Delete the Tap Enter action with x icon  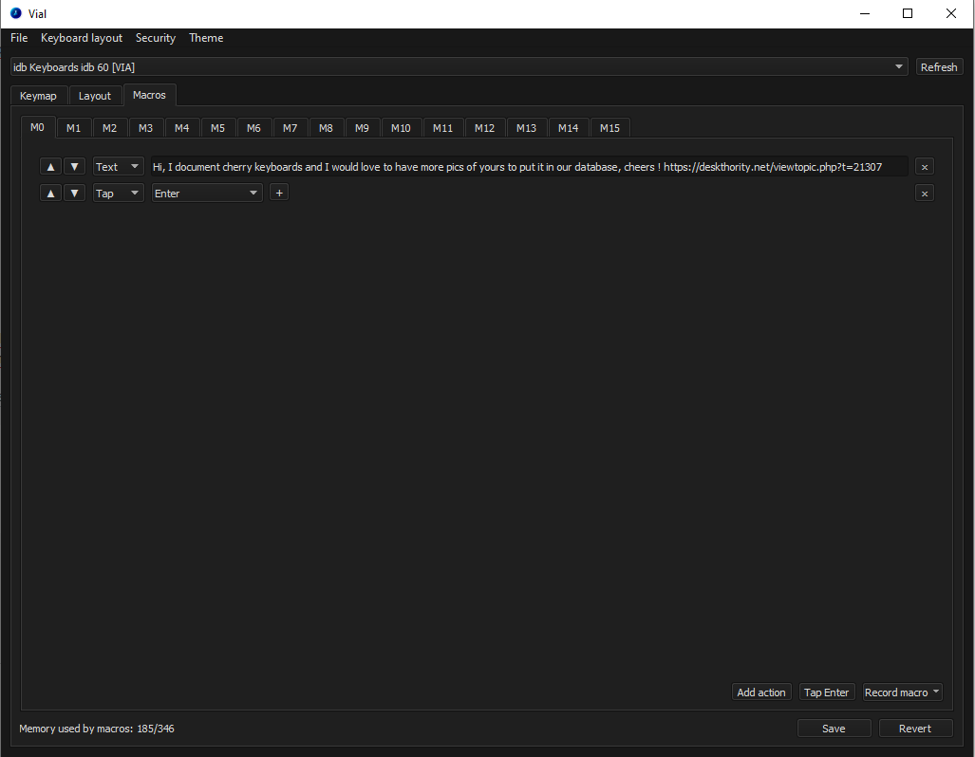click(924, 193)
